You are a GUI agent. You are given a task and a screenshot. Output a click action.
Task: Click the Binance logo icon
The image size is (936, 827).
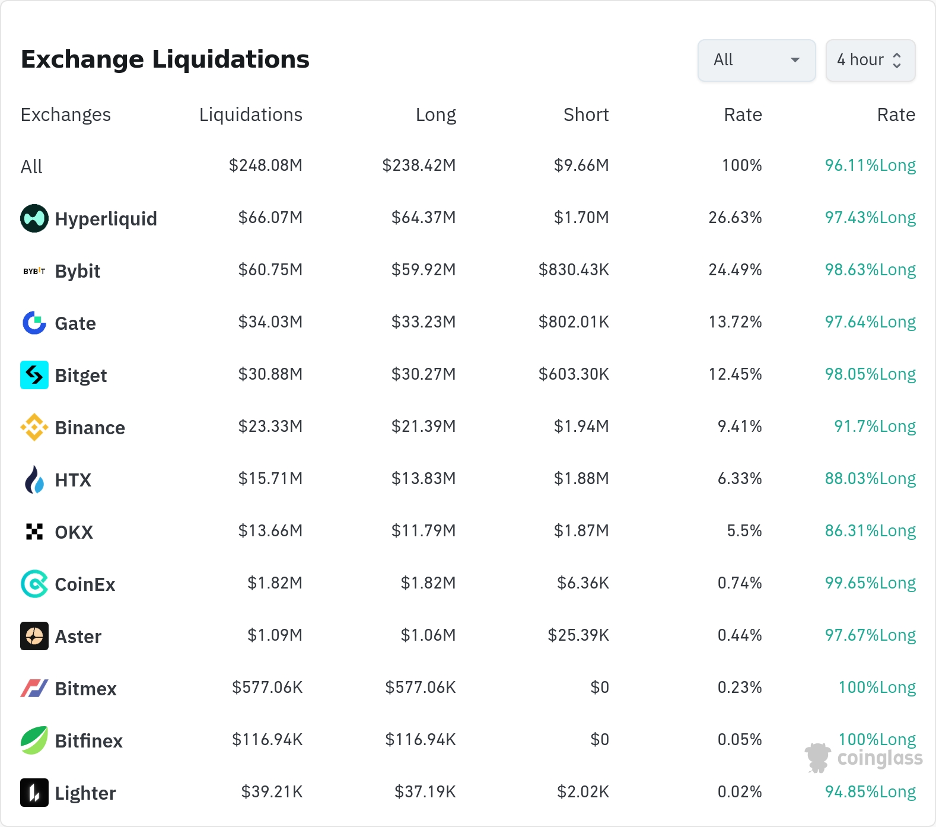click(x=34, y=427)
